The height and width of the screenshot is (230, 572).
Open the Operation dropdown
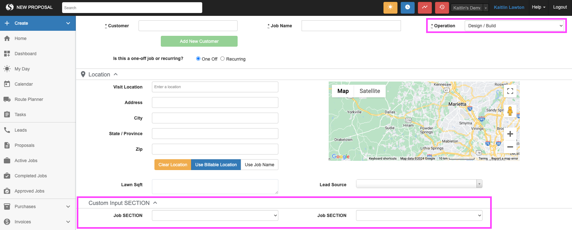(514, 26)
